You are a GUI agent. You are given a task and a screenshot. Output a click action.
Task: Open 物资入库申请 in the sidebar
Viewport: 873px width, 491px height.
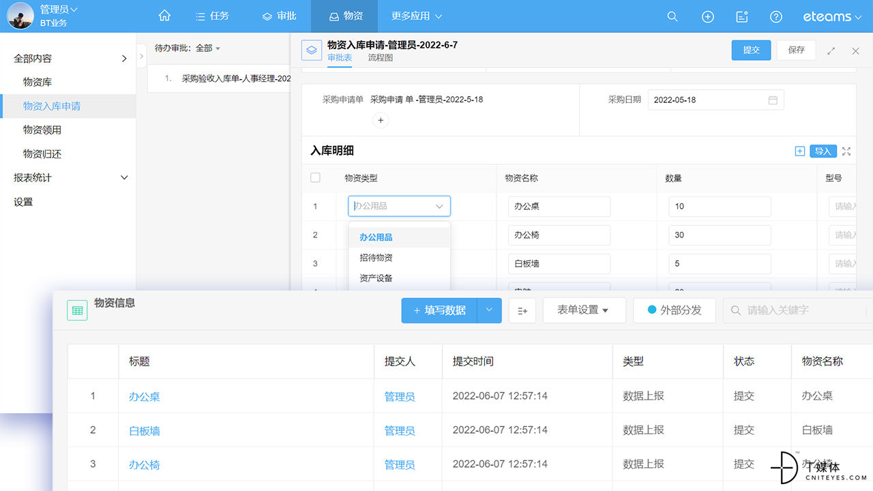52,106
